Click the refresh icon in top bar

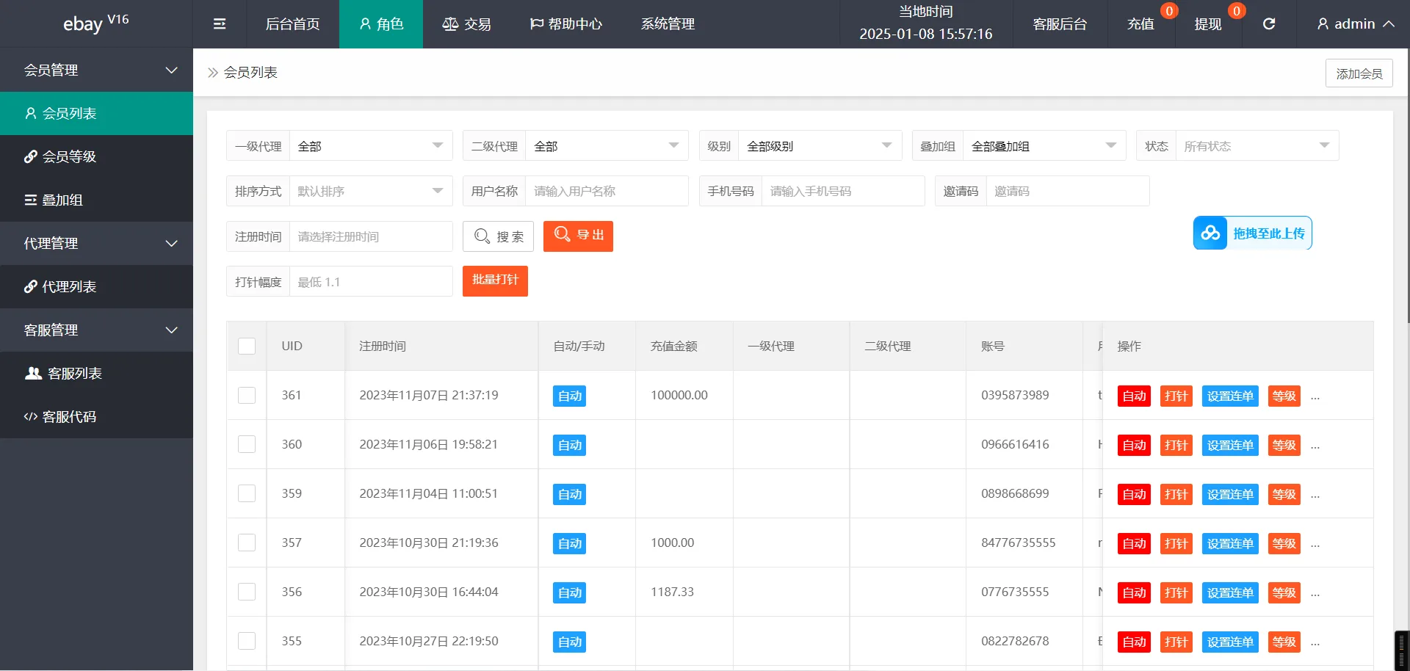pyautogui.click(x=1268, y=23)
